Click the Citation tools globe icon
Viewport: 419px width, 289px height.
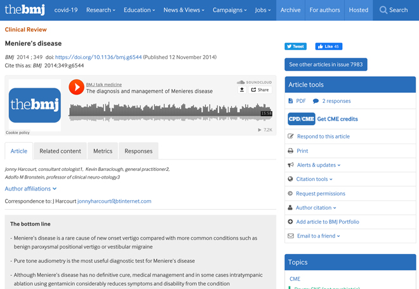(290, 179)
